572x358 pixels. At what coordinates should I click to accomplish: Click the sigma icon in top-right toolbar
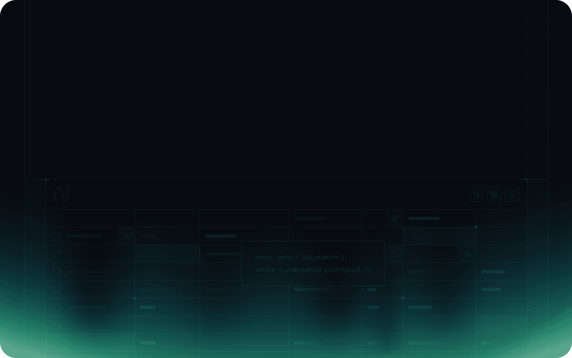[512, 194]
